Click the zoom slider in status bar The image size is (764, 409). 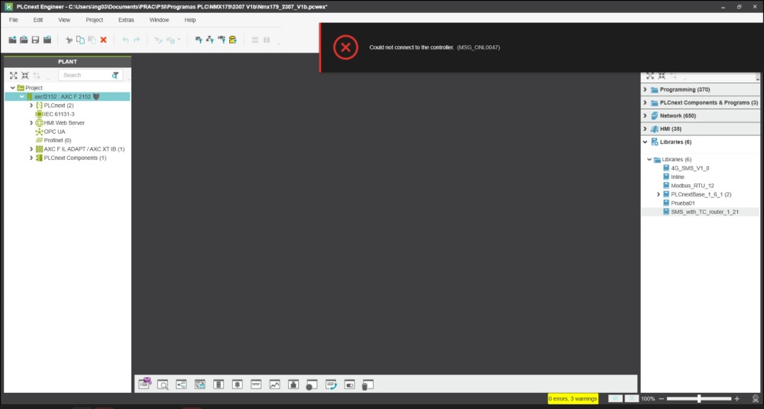coord(698,398)
